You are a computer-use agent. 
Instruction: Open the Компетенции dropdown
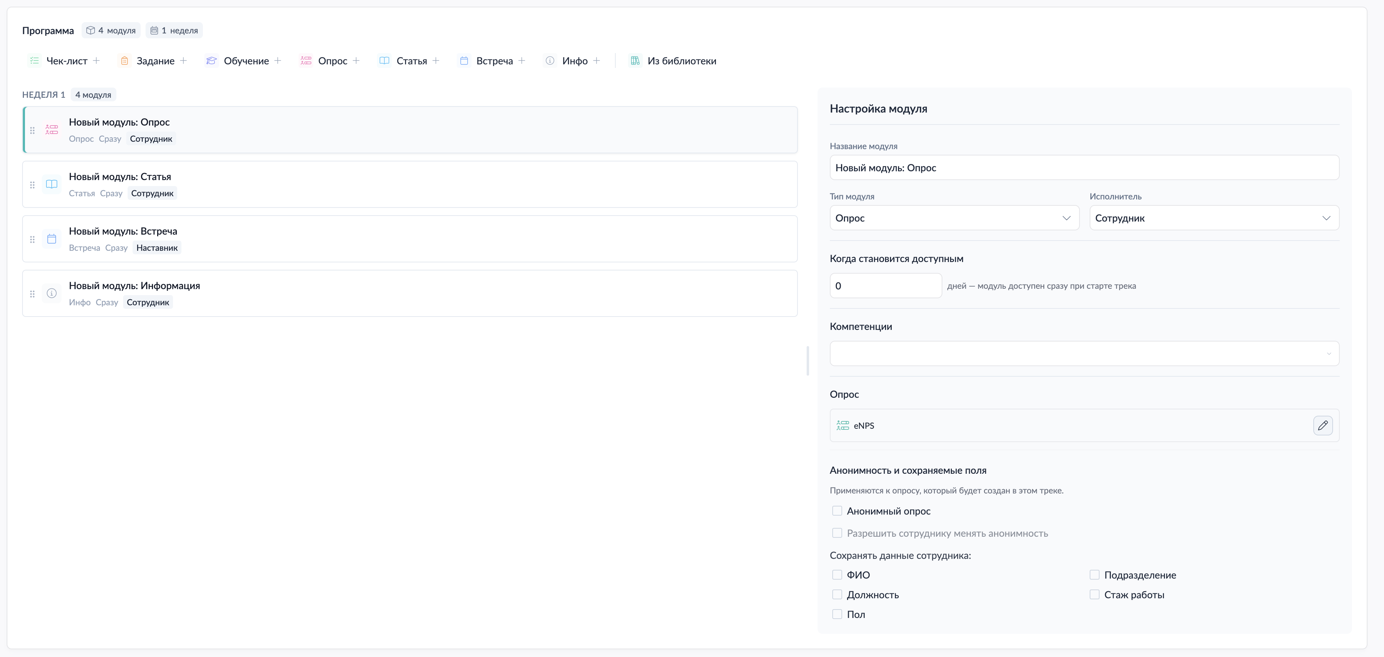coord(1084,353)
